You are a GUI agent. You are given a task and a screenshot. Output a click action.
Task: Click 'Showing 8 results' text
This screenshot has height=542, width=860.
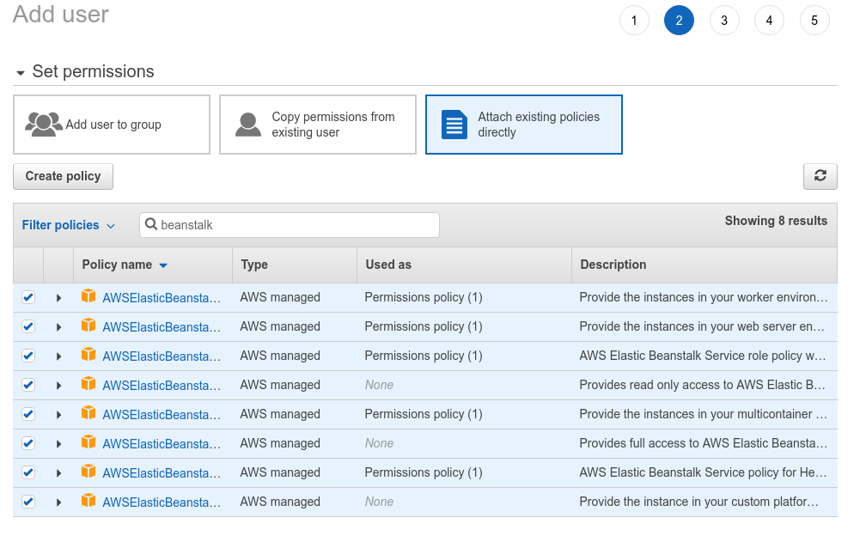tap(776, 221)
